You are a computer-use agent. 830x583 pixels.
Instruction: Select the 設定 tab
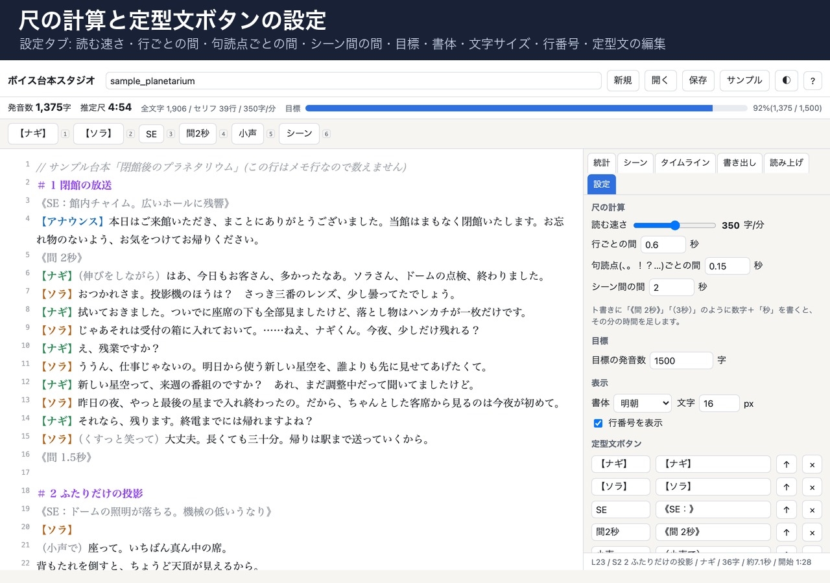601,184
